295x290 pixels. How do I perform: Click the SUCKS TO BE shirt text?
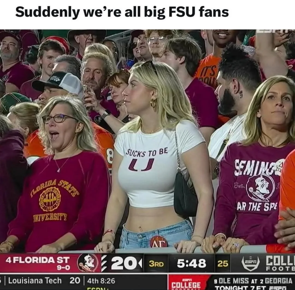point(147,152)
